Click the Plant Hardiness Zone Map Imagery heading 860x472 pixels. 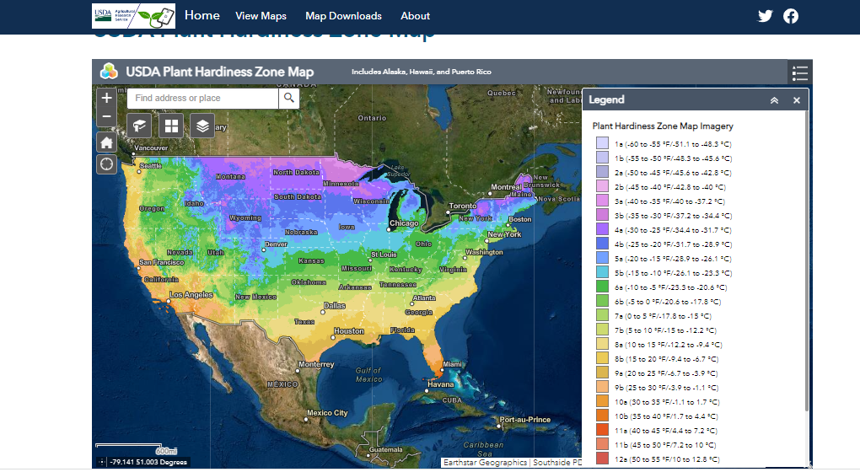tap(663, 126)
